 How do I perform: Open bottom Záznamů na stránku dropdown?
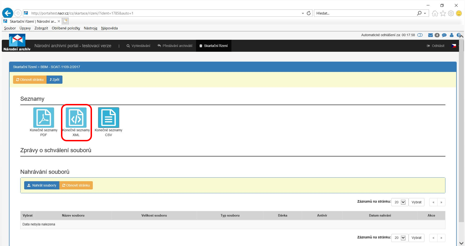400,238
